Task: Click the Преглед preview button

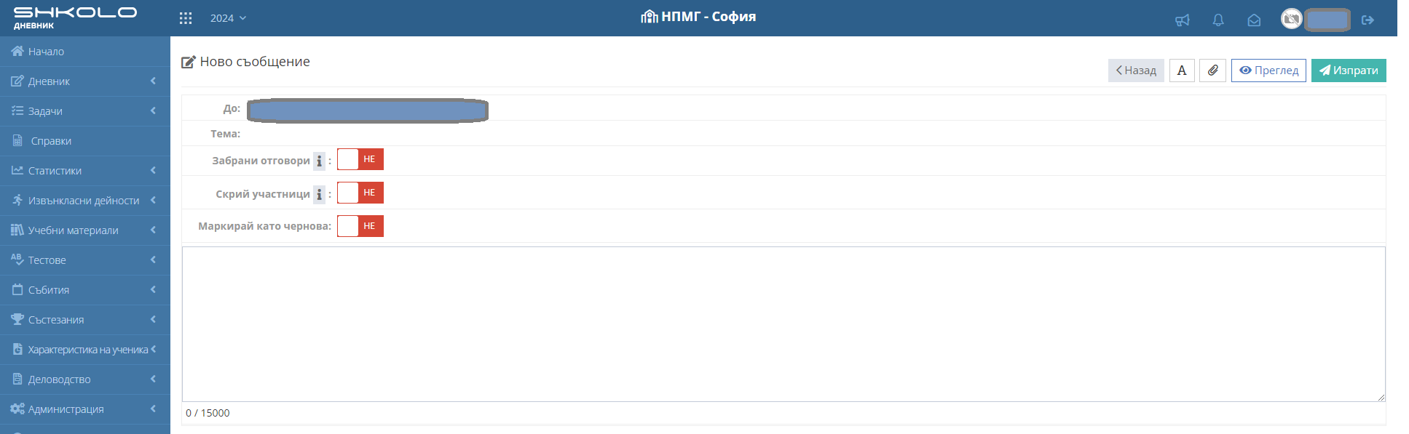Action: pos(1268,71)
